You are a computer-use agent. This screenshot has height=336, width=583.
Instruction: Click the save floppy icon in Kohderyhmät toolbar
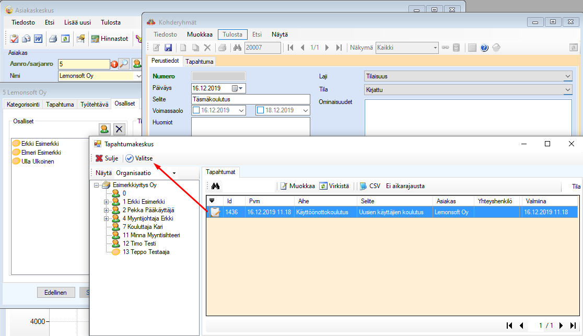point(168,48)
